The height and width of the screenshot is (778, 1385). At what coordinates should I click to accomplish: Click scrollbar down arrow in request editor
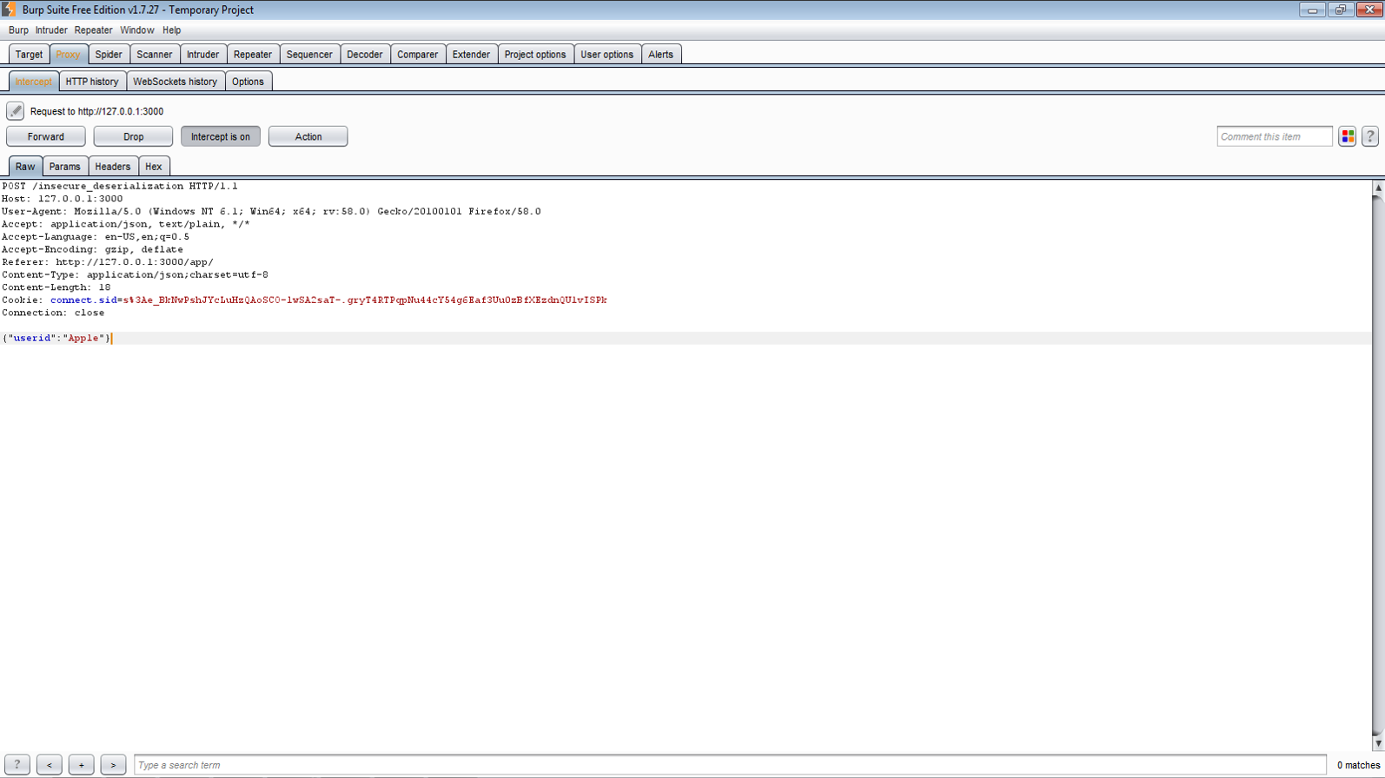[1378, 743]
